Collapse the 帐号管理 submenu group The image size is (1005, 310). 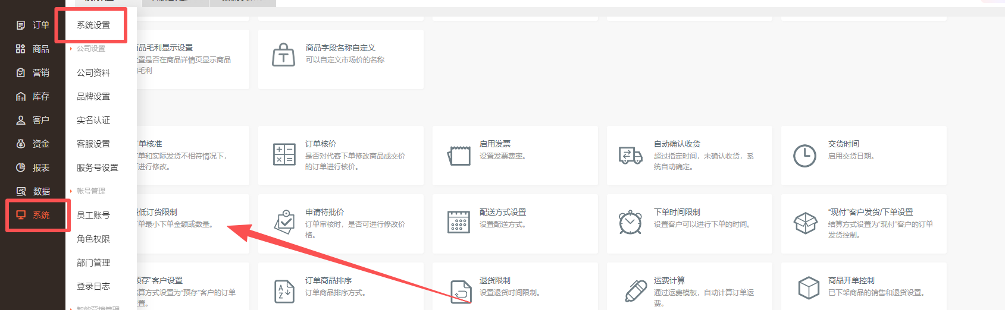coord(90,191)
